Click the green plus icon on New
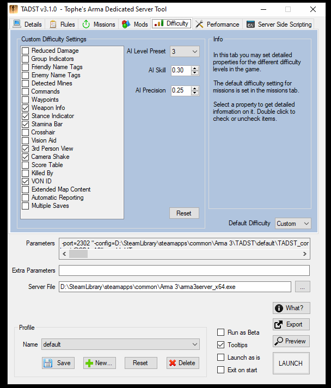The height and width of the screenshot is (388, 331). [89, 363]
